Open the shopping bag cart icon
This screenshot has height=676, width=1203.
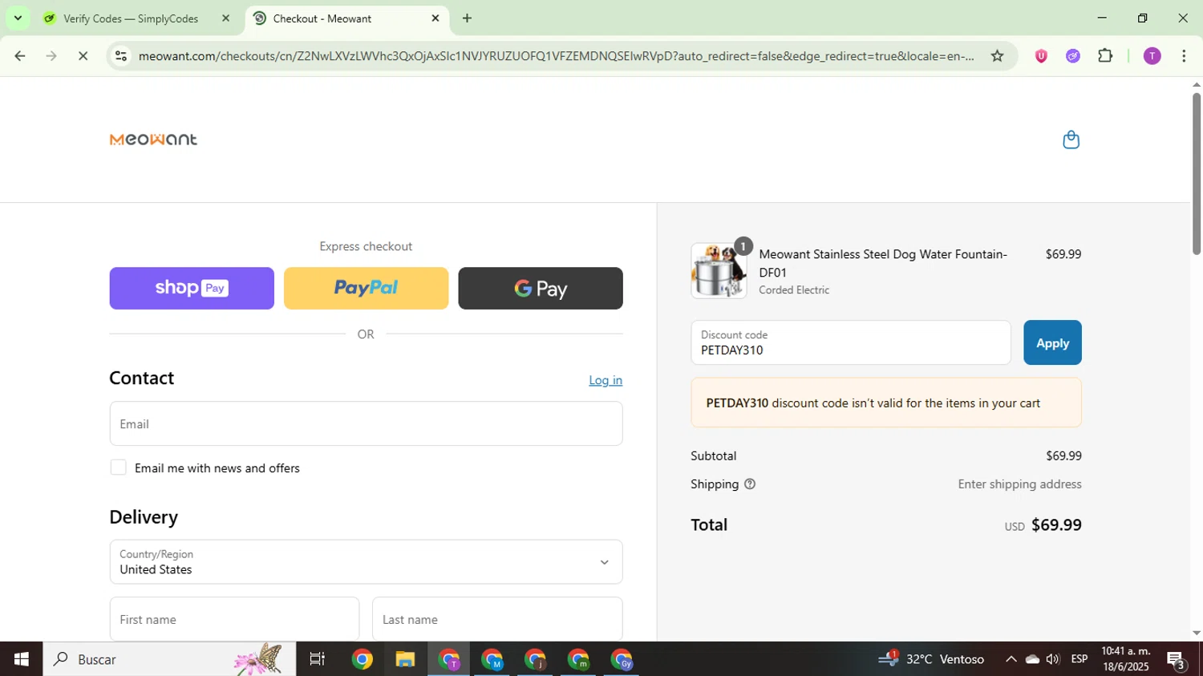[x=1071, y=140]
